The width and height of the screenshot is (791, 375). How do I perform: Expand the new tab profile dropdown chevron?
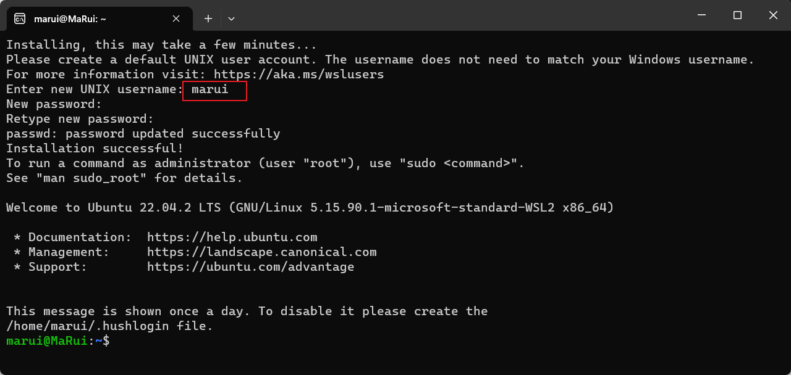pyautogui.click(x=231, y=19)
